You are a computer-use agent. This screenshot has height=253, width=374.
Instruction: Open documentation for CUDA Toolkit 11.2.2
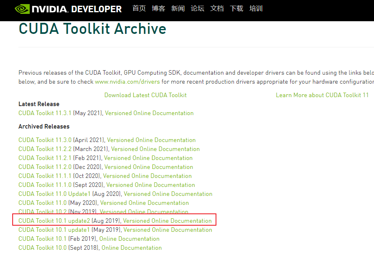(156, 149)
